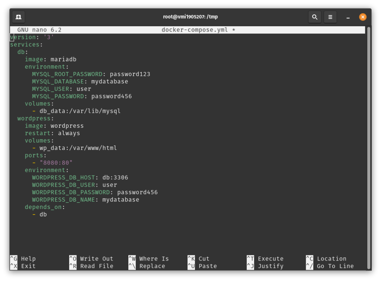The image size is (381, 281).
Task: Click WORDPRESS_DB_HOST key
Action: [x=63, y=178]
